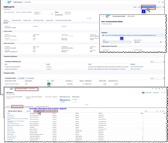This screenshot has height=143, width=168.
Task: Pin TM Demo 1 header with pin icon
Action: [x=88, y=104]
